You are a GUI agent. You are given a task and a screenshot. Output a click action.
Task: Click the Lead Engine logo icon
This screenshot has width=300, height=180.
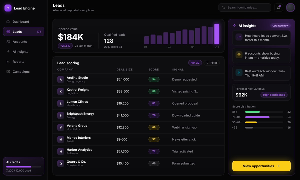[x=8, y=8]
